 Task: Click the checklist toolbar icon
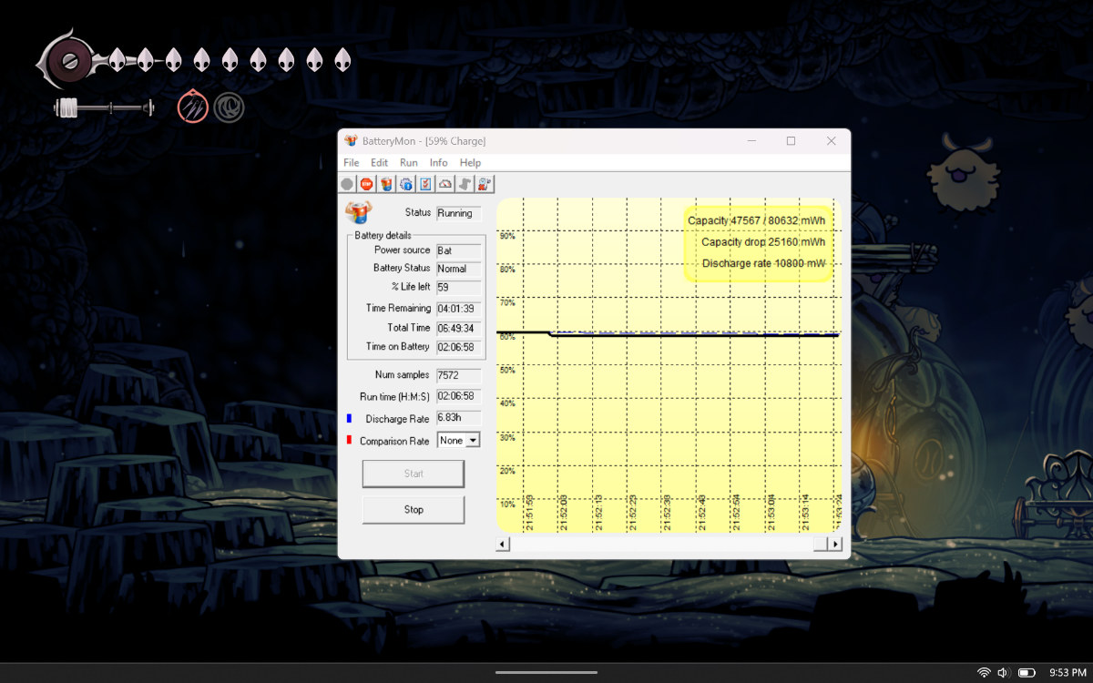[425, 184]
